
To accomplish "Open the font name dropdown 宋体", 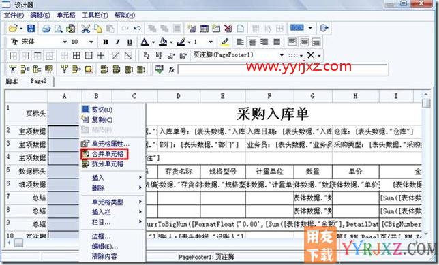I will pos(65,42).
